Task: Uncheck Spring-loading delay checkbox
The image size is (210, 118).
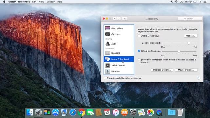Action: [139, 51]
